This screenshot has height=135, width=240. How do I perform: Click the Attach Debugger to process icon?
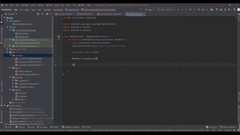point(203,10)
